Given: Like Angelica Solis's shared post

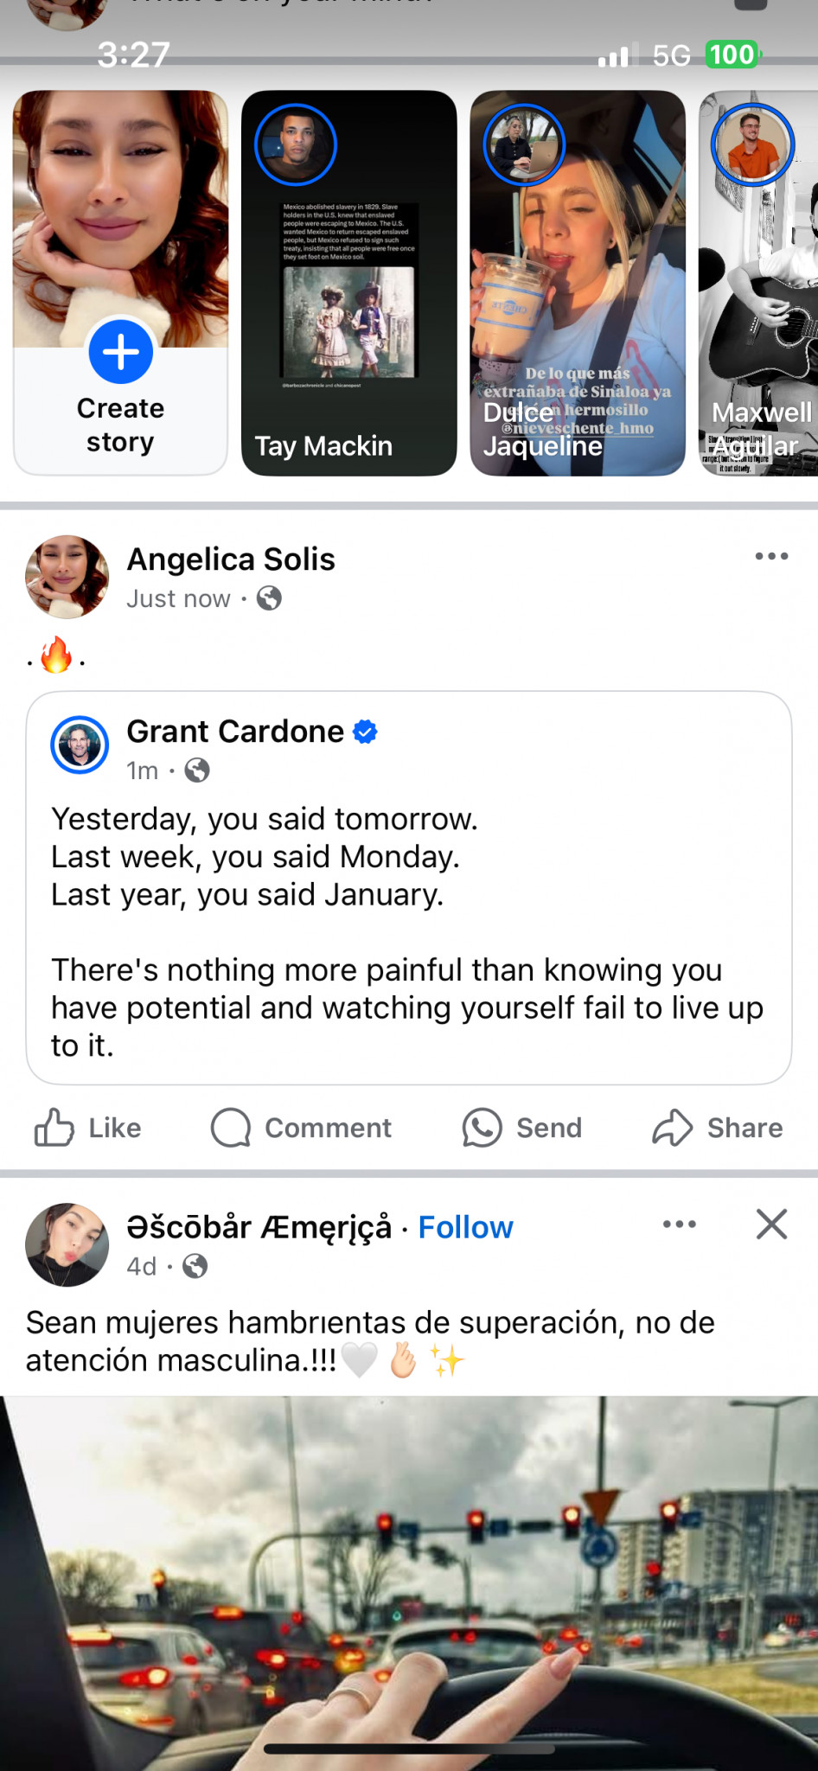Looking at the screenshot, I should 87,1128.
